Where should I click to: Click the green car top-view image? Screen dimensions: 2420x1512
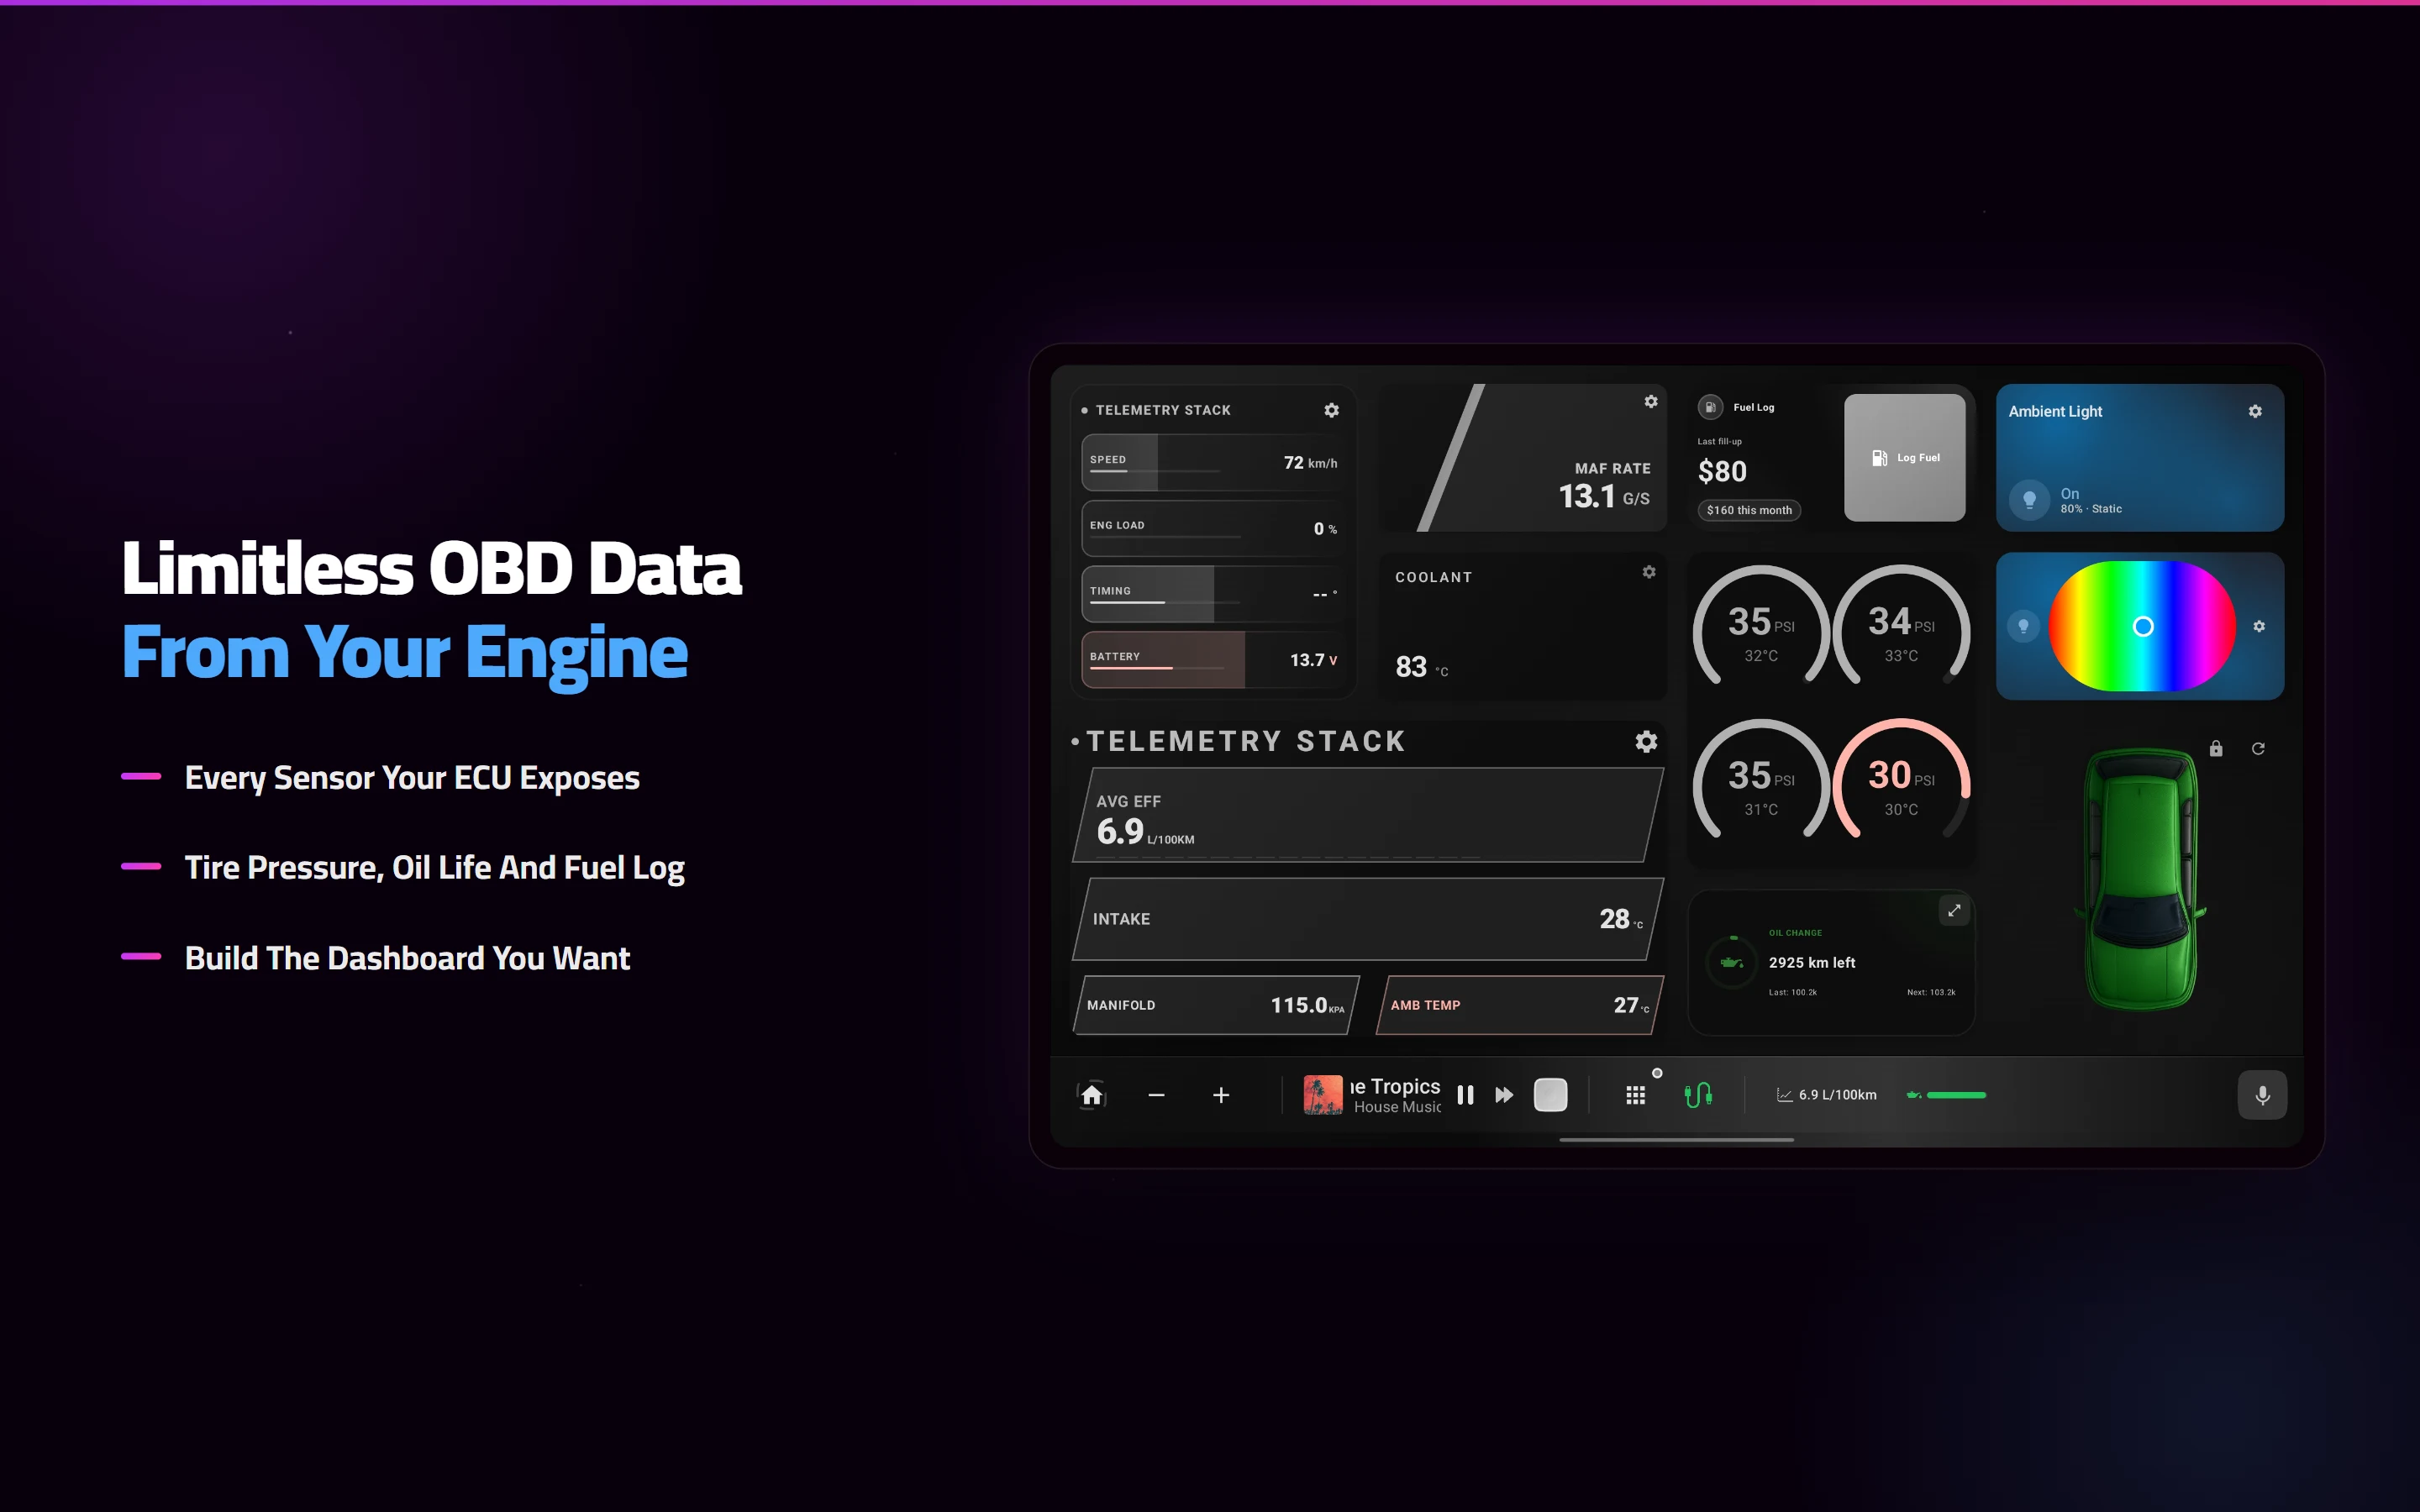click(x=2141, y=879)
